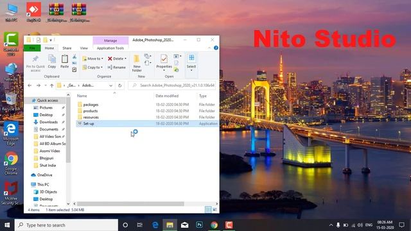Click the Paste shortcut icon
This screenshot has width=411, height=231.
(74, 69)
